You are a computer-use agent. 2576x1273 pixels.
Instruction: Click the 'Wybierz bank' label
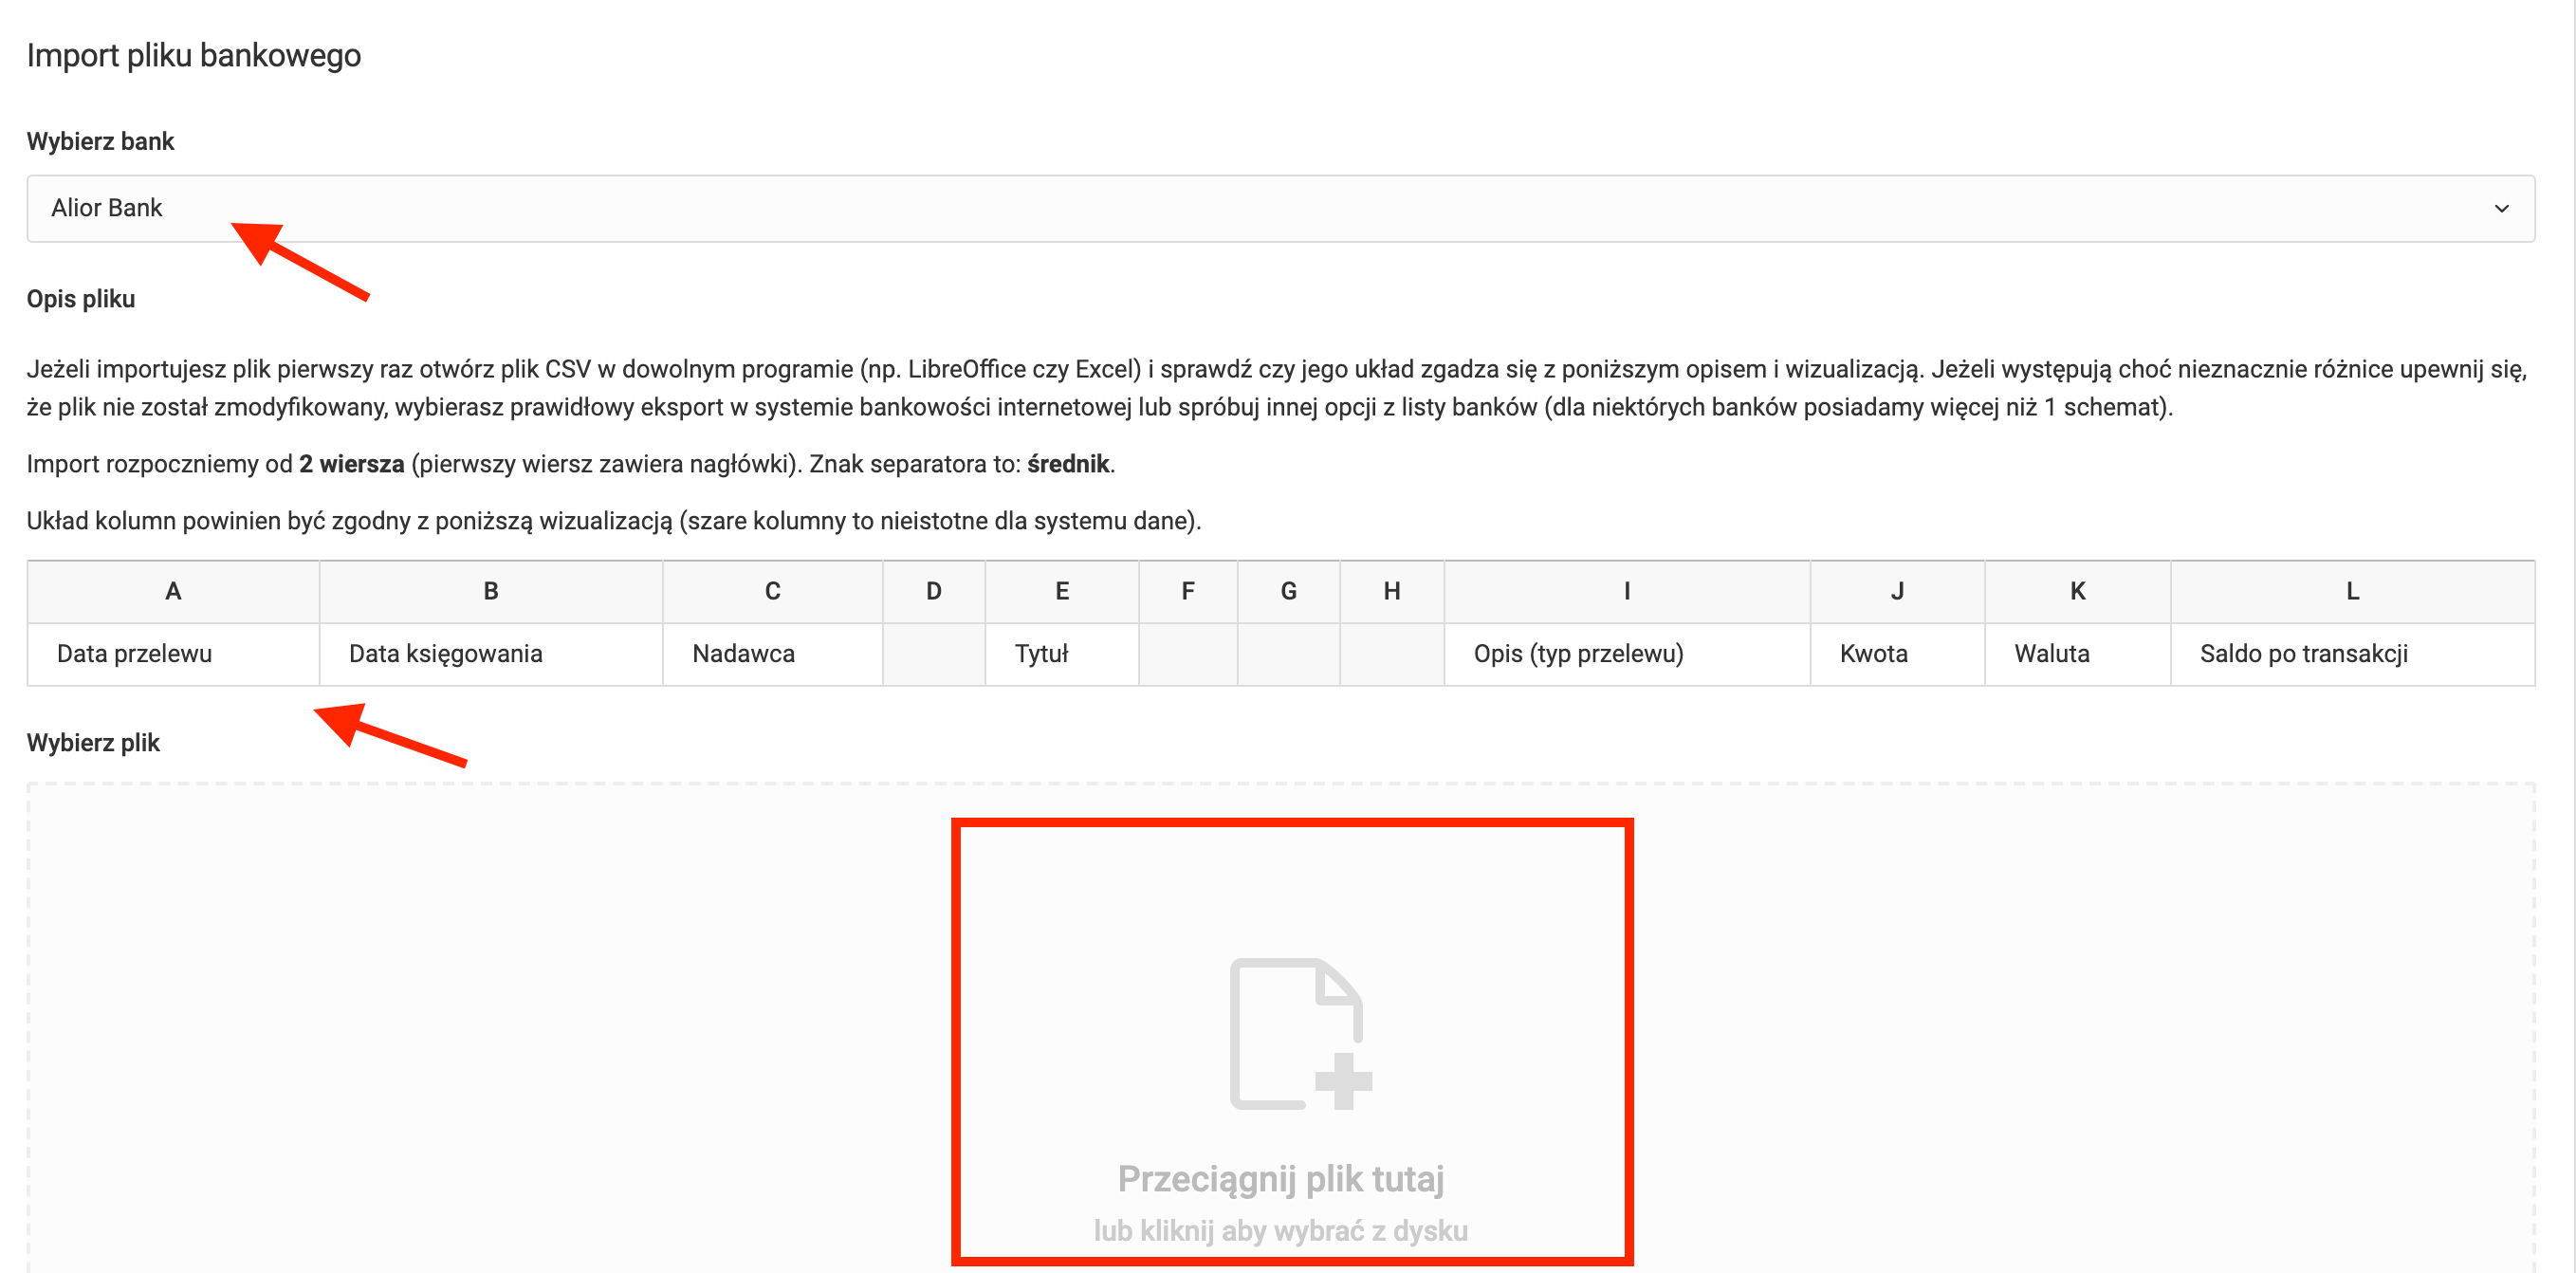tap(100, 141)
